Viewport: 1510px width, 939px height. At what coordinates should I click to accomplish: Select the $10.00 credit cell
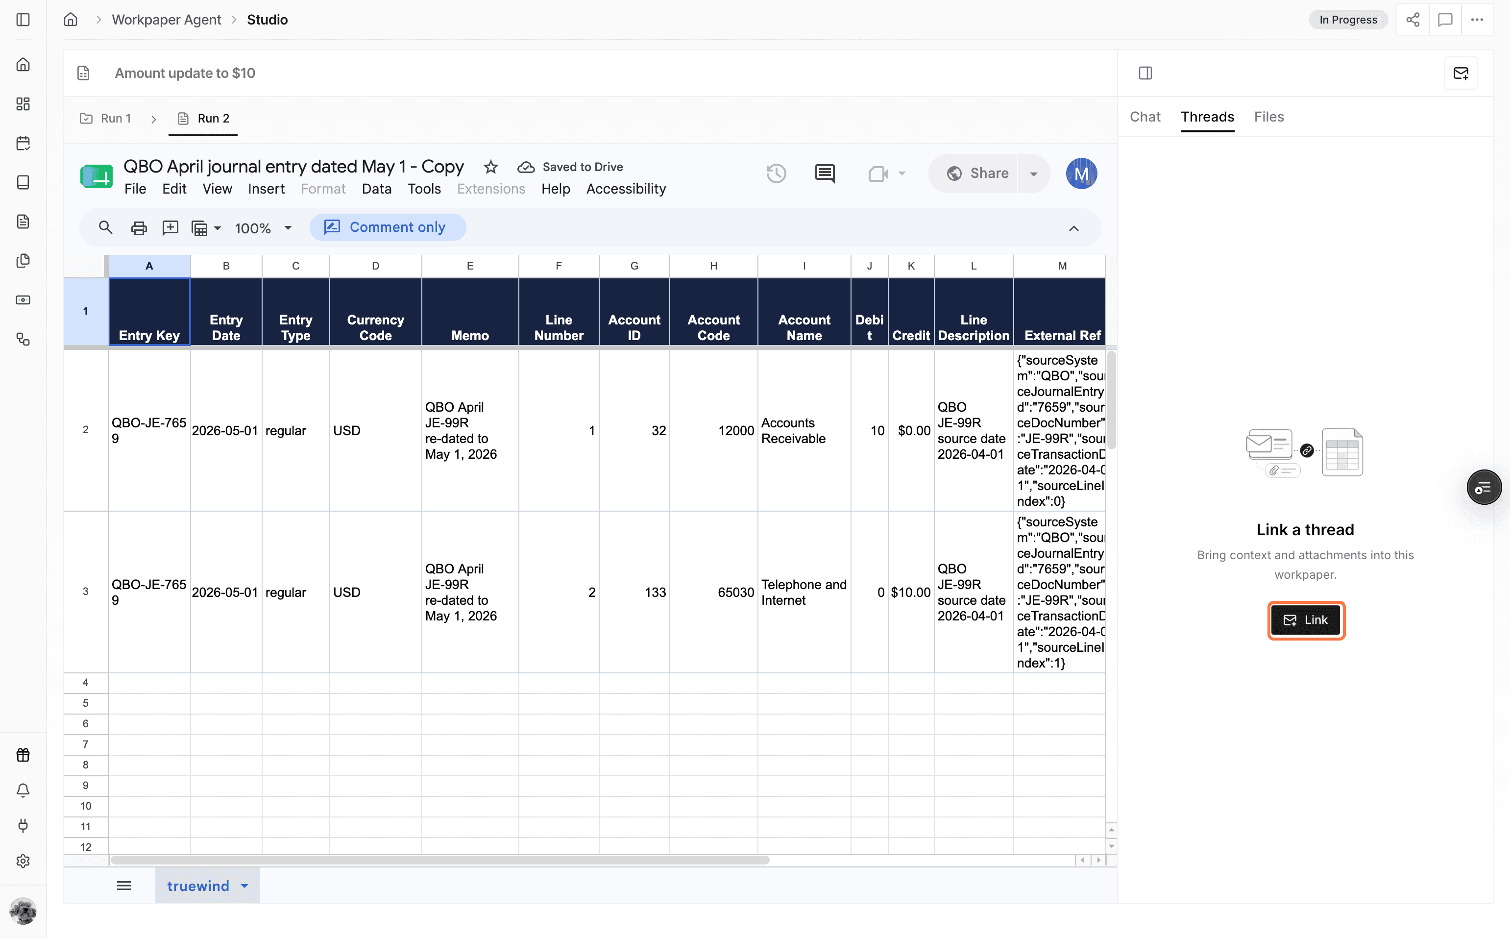pyautogui.click(x=911, y=592)
